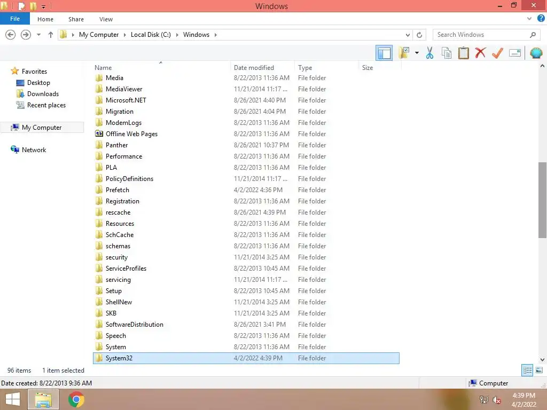Delete using the red X icon

point(480,53)
